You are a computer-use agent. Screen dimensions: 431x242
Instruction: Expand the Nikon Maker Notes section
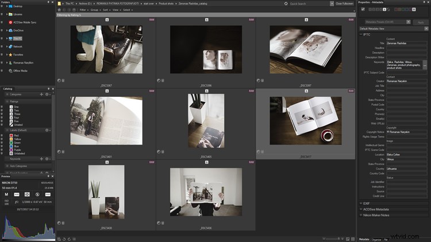361,215
